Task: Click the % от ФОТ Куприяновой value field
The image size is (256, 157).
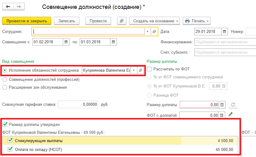Action: (215, 86)
